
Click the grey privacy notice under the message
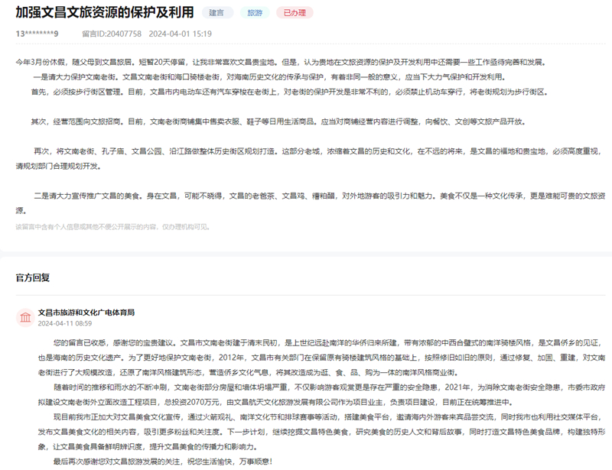click(112, 227)
